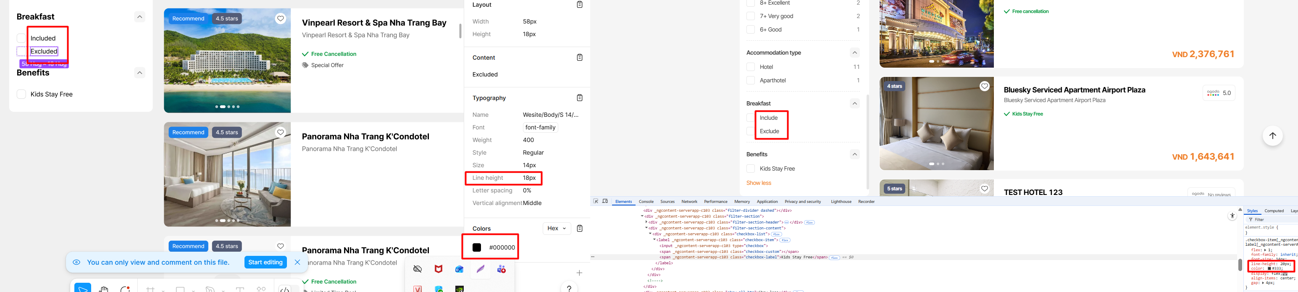Click the purple feather tray icon

pyautogui.click(x=480, y=269)
